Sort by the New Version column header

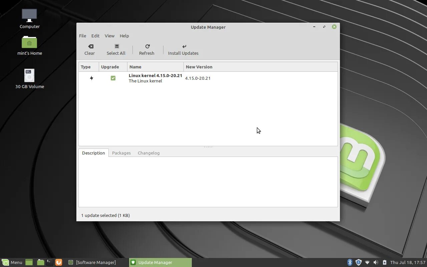point(261,67)
